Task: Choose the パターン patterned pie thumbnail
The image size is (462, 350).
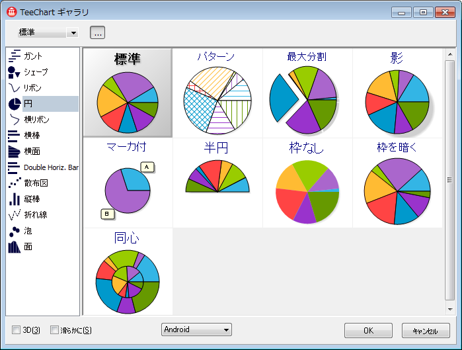Action: (217, 93)
